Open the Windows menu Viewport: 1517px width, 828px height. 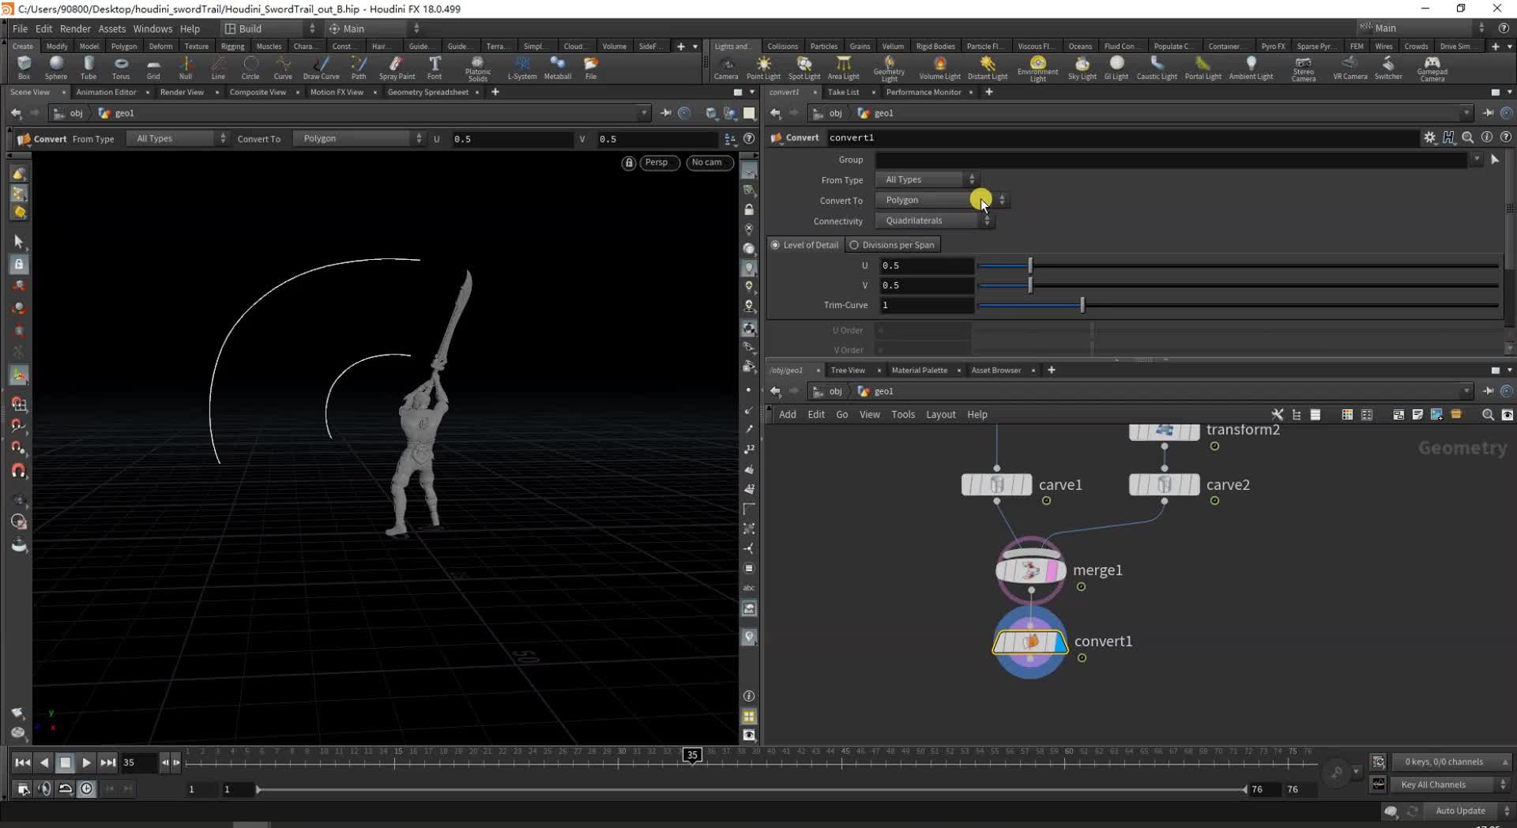(152, 28)
